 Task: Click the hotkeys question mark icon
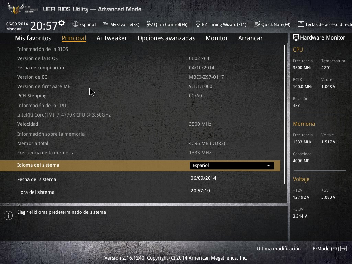point(301,24)
